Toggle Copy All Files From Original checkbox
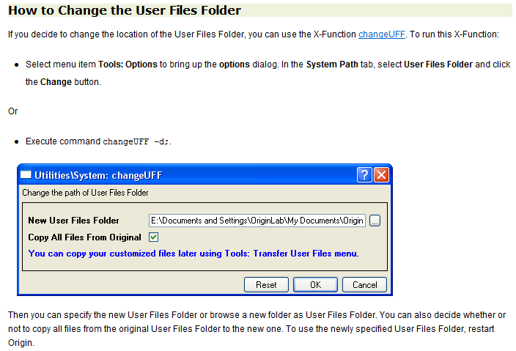 [x=154, y=237]
